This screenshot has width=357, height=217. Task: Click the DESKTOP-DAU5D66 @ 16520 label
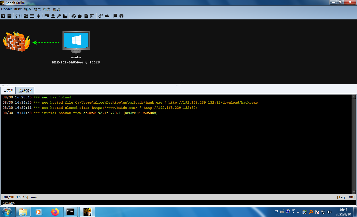[76, 62]
